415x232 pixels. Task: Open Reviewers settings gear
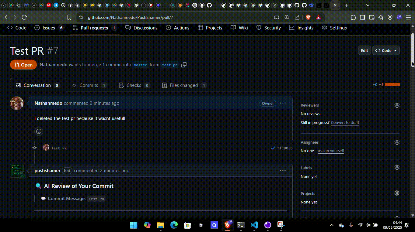[x=397, y=105]
